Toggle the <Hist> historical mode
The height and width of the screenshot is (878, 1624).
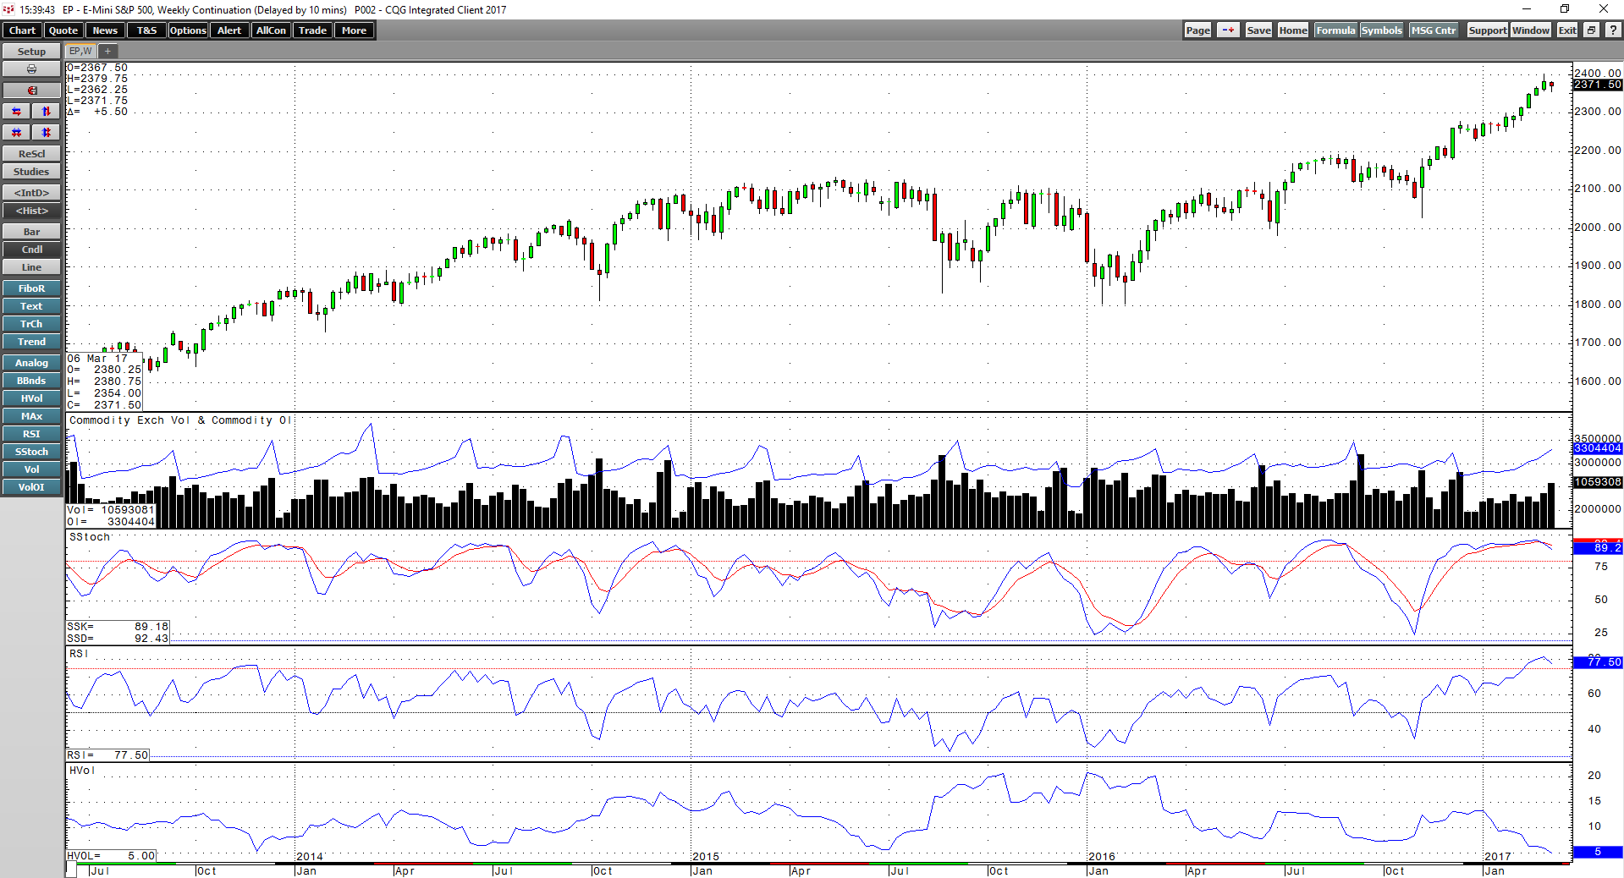tap(31, 211)
